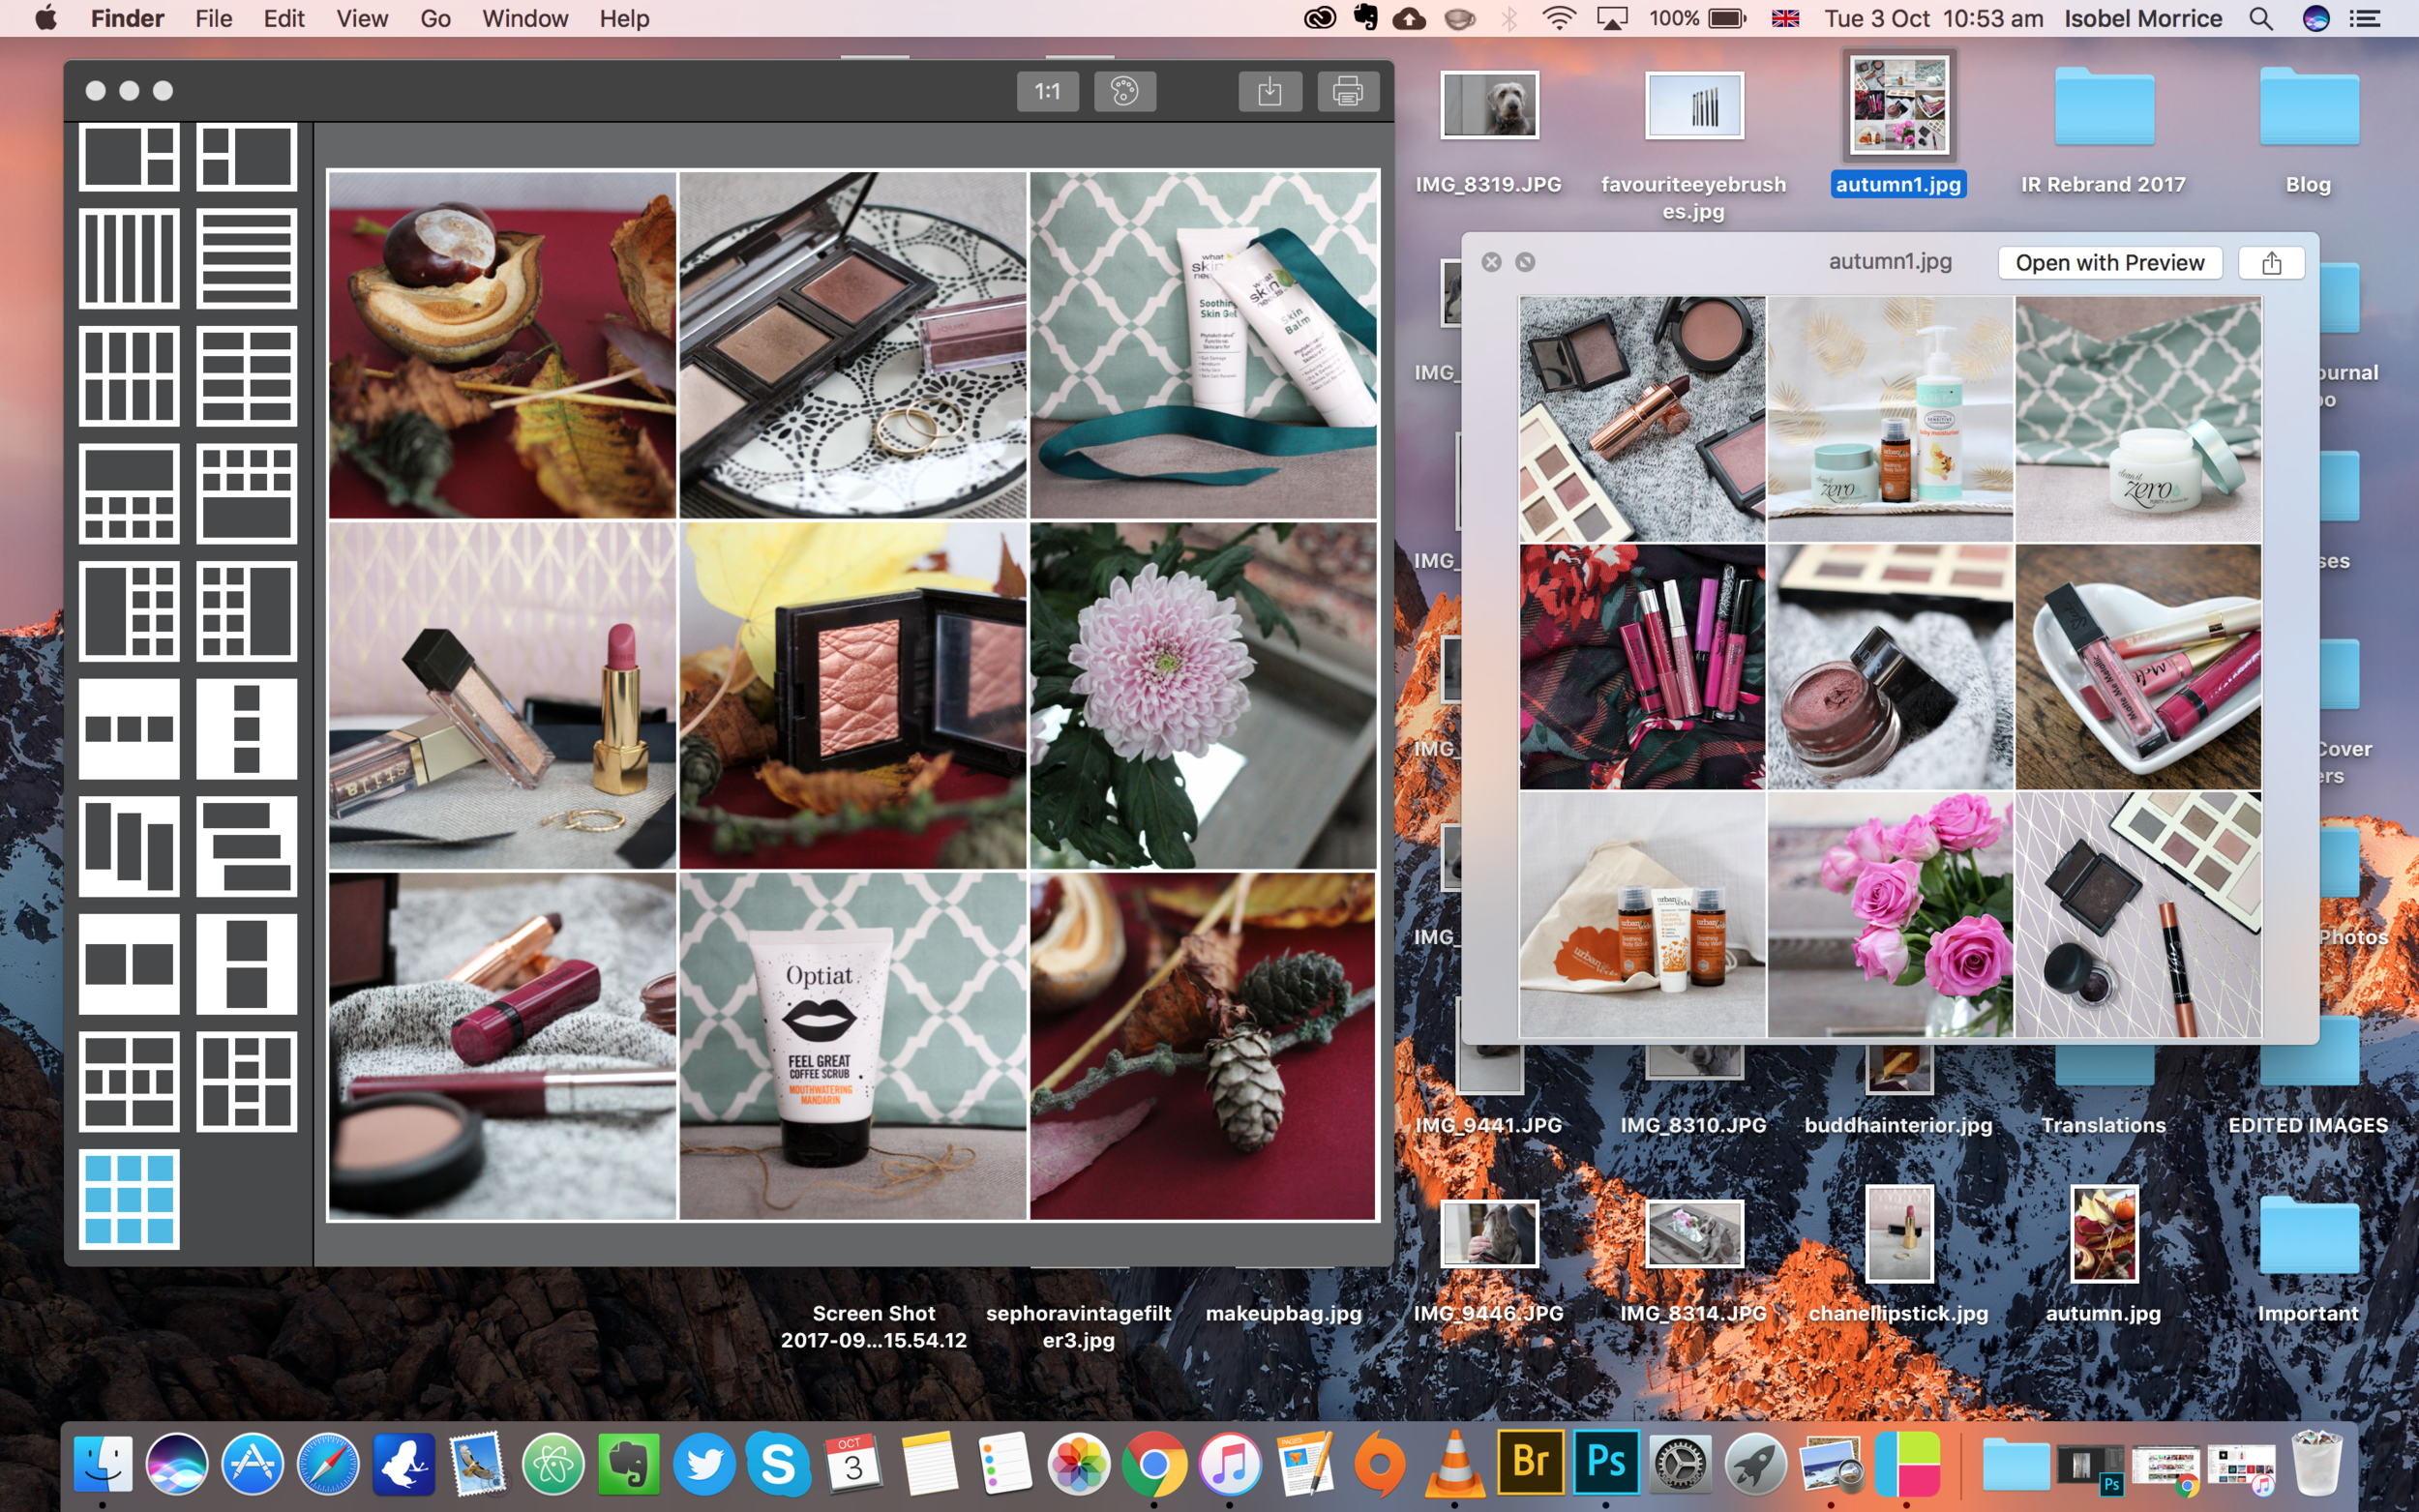
Task: Open the color palette settings icon
Action: tap(1125, 92)
